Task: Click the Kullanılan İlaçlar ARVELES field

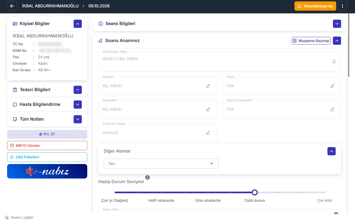Action: tap(158, 133)
